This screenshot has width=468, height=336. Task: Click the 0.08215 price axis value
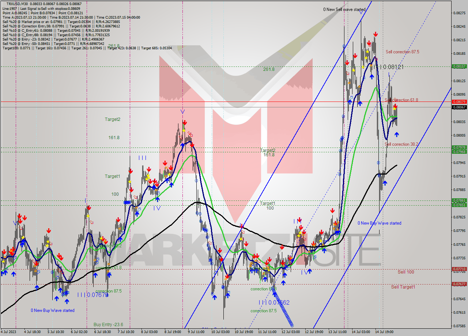tap(459, 40)
